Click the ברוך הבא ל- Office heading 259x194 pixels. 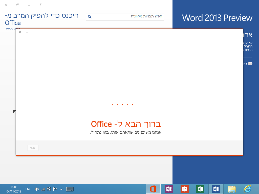pos(126,124)
